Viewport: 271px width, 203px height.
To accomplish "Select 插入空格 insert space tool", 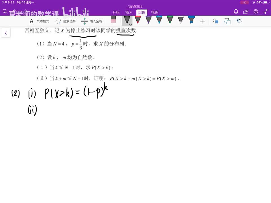I will click(92, 21).
